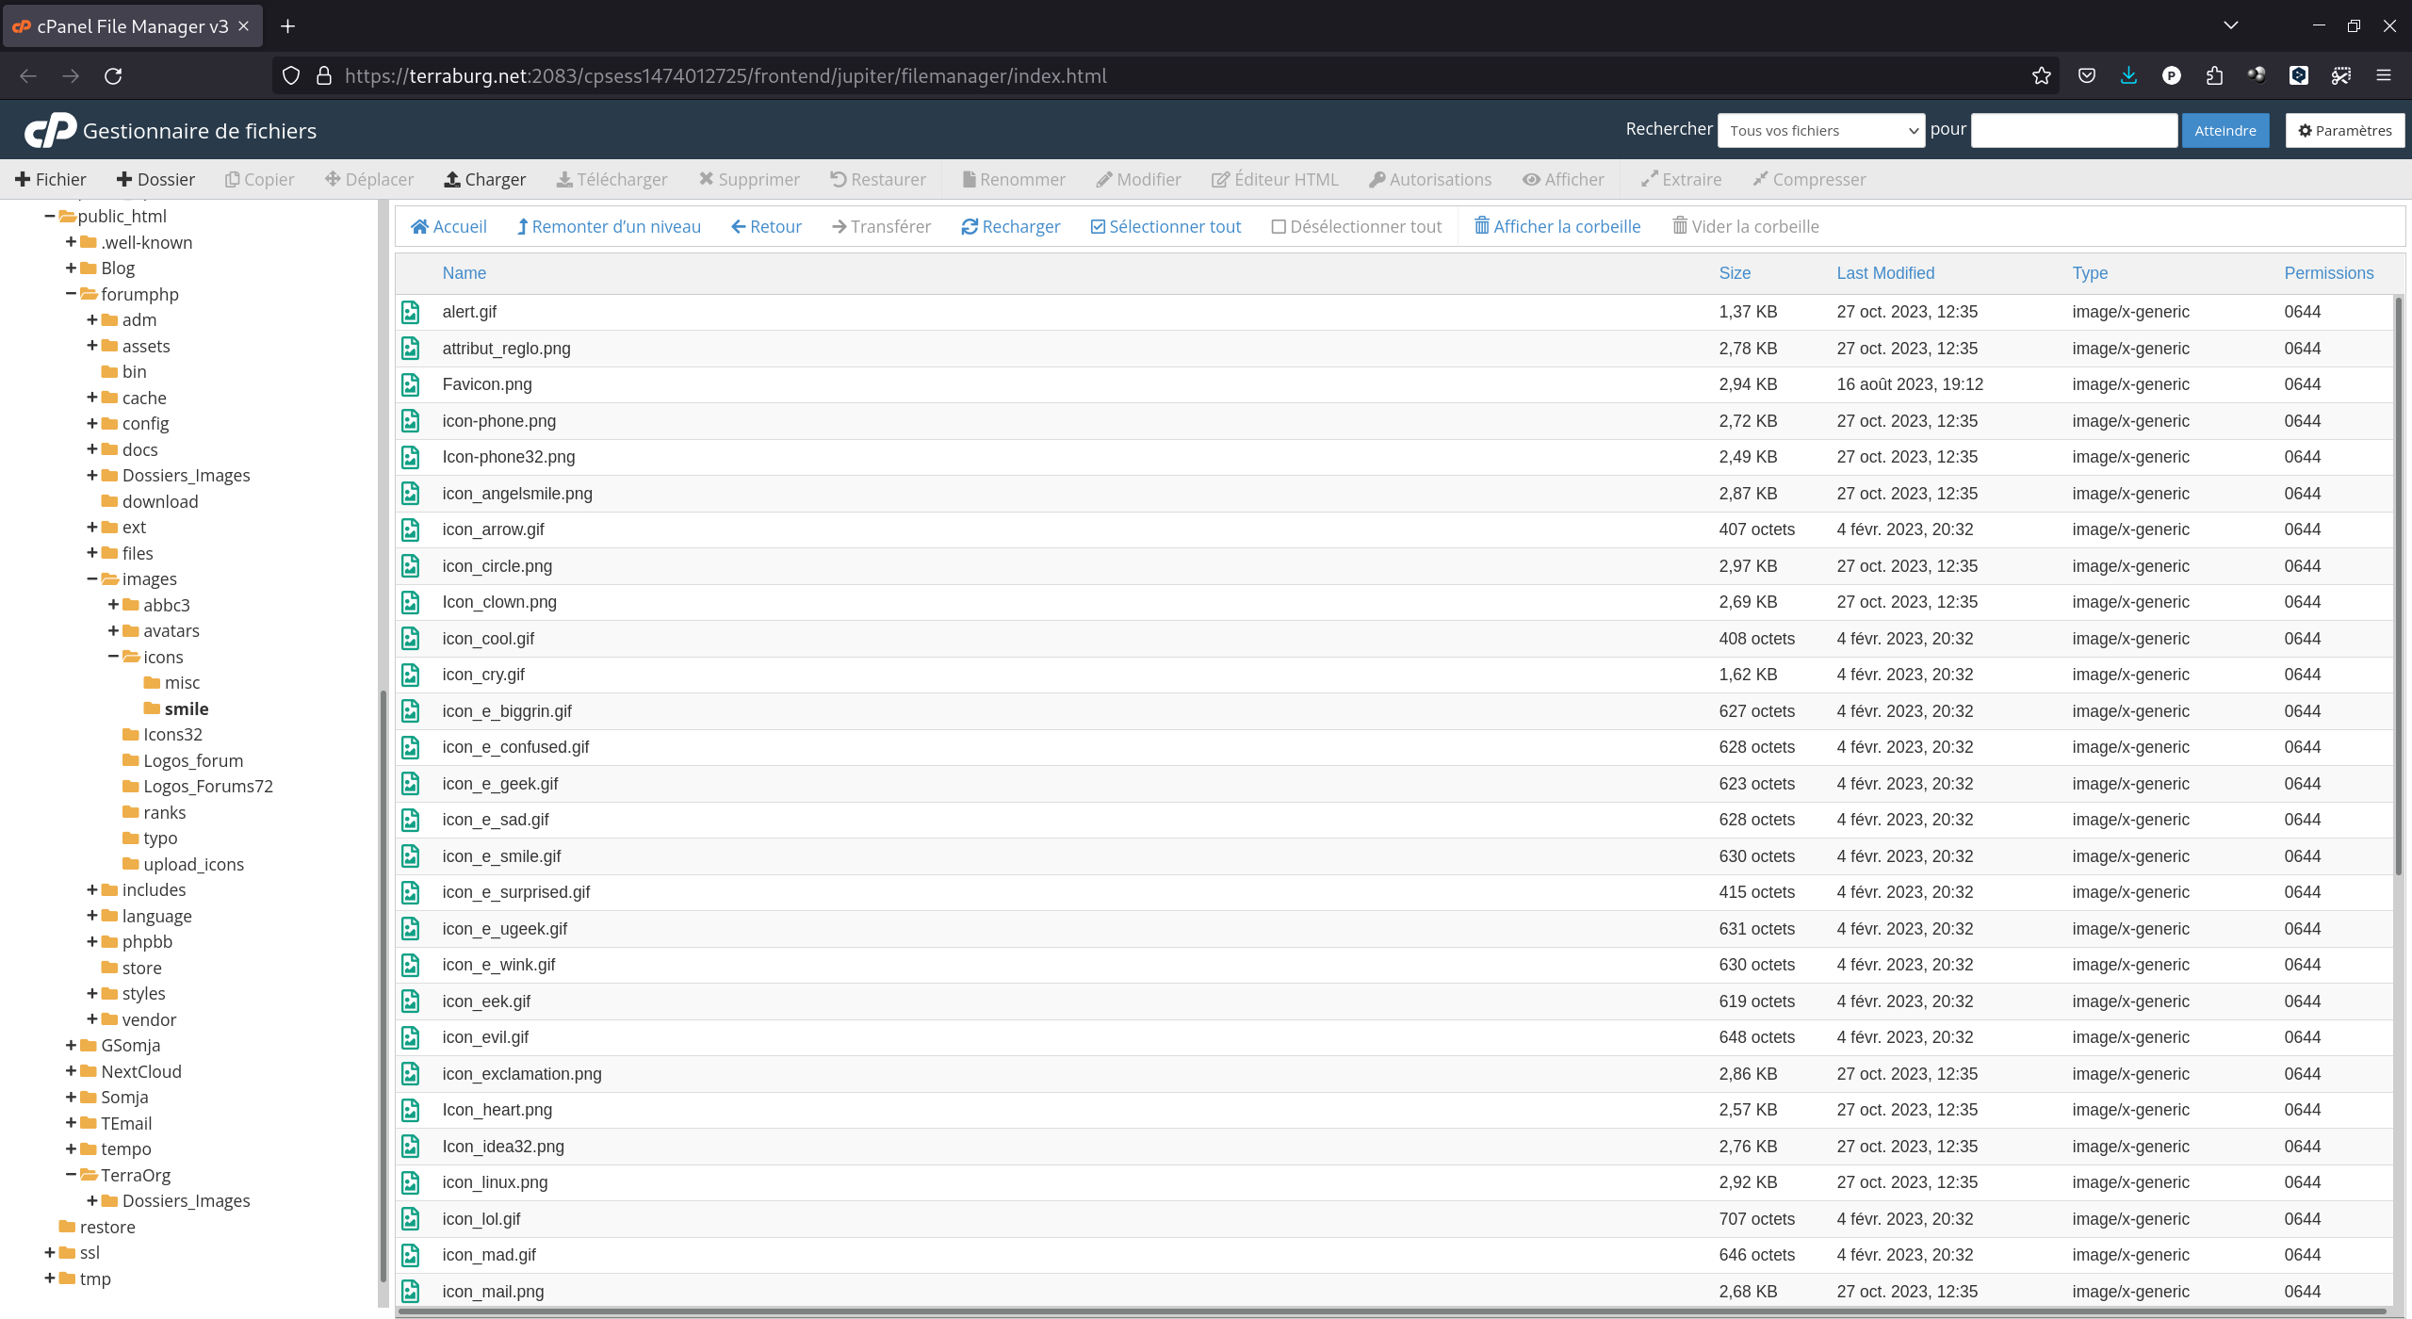
Task: Open the Tous vos fichiers dropdown
Action: click(x=1820, y=130)
